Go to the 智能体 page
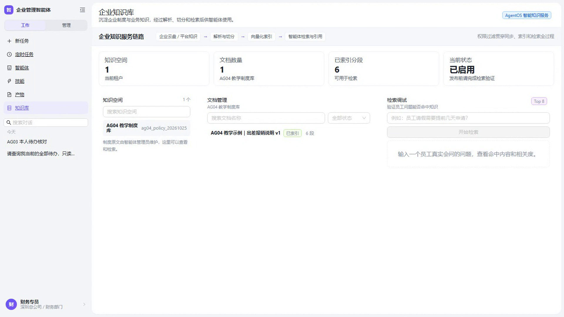This screenshot has height=317, width=564. [46, 68]
